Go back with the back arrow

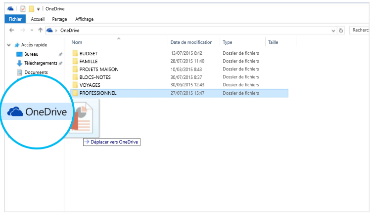12,30
